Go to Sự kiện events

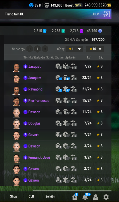point(50,197)
